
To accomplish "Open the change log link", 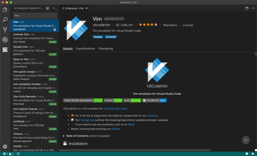I will [87, 120].
